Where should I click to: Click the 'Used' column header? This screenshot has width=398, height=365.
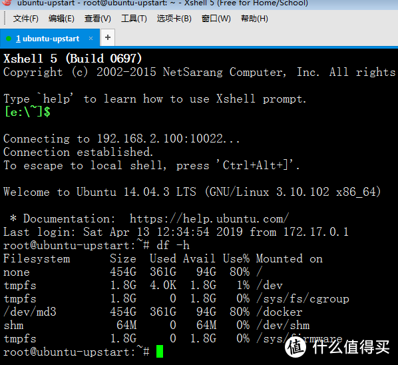click(163, 259)
